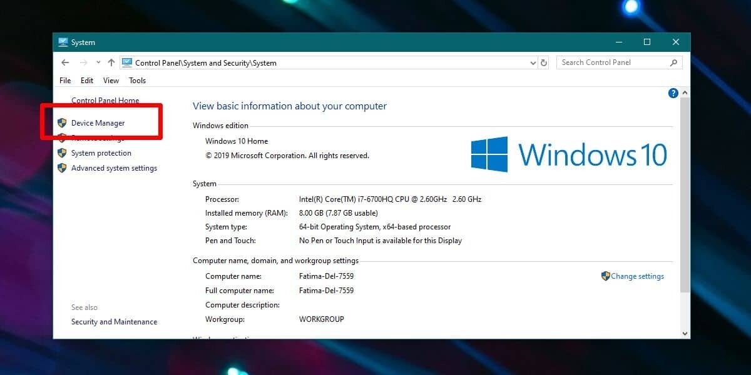The width and height of the screenshot is (751, 375).
Task: Open Device Manager link
Action: click(x=98, y=123)
